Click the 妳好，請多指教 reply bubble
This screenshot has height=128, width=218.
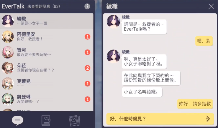195,104
